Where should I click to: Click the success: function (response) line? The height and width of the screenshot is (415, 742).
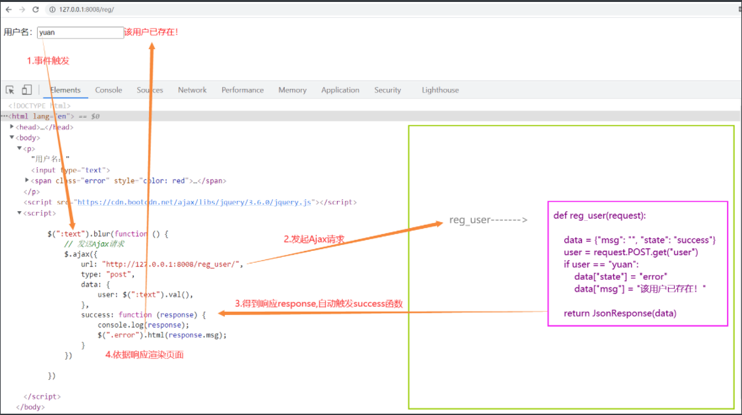144,315
